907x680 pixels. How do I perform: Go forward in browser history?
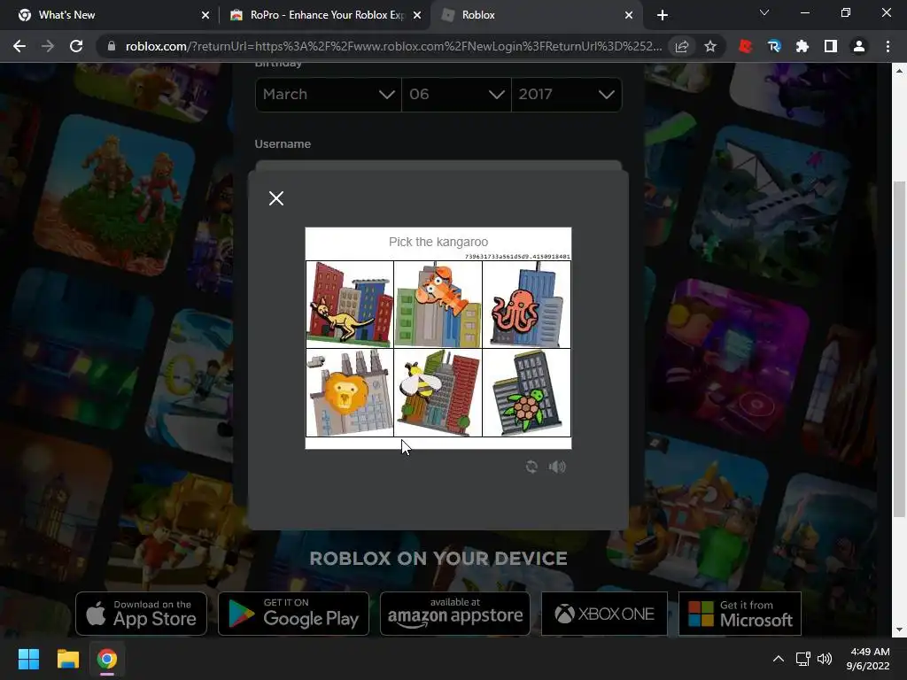pyautogui.click(x=48, y=46)
